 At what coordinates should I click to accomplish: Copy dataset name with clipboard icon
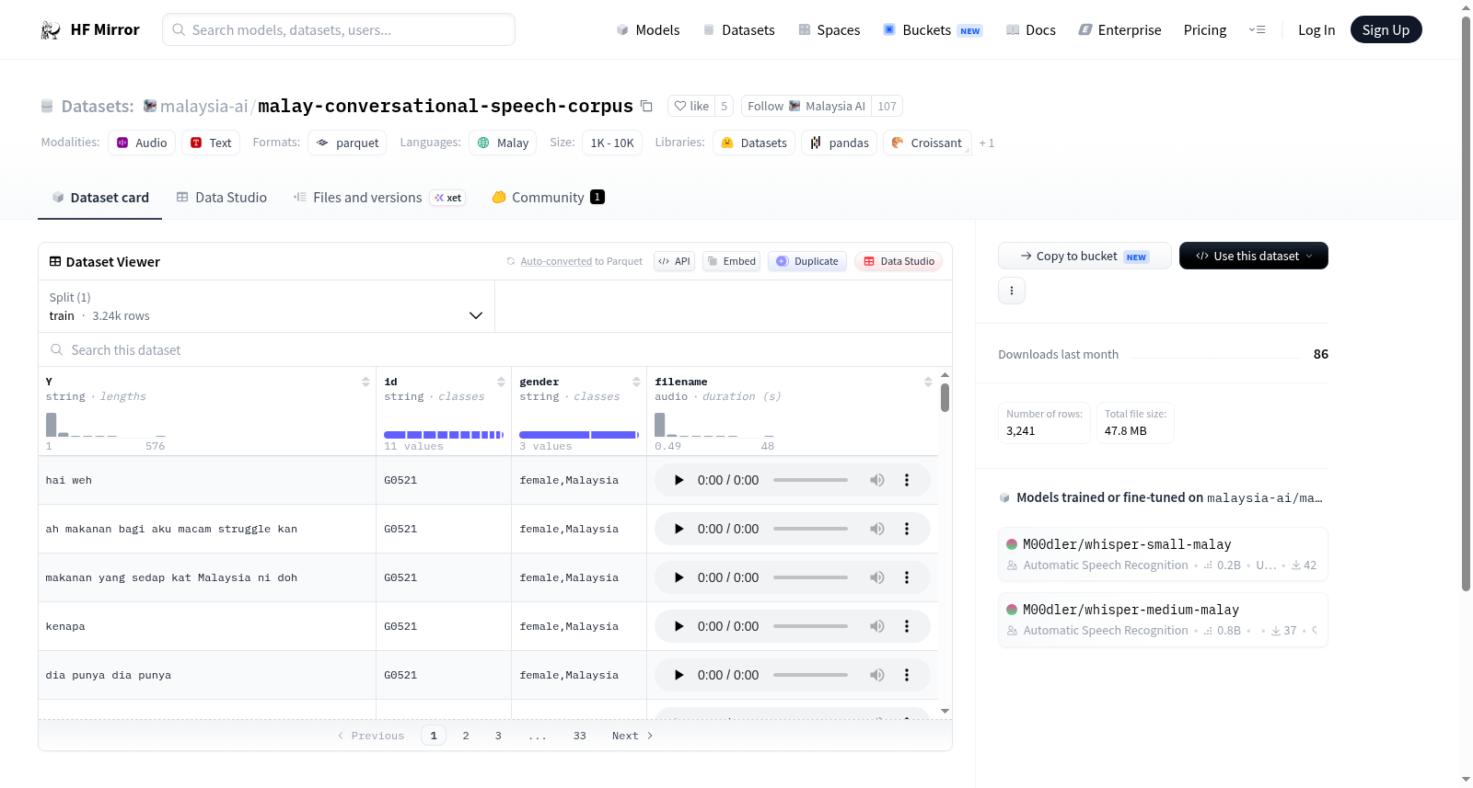[646, 106]
